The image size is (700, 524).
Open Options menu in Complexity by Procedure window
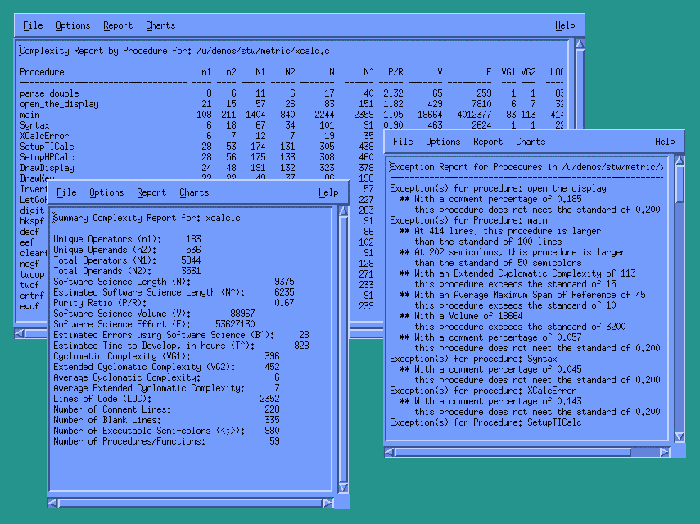(73, 25)
